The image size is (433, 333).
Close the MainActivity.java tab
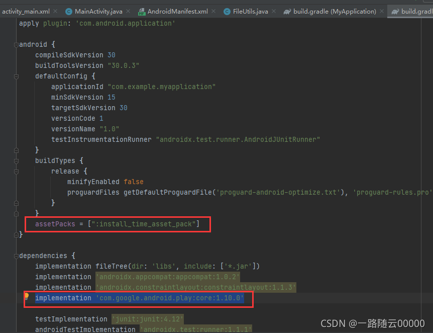pyautogui.click(x=128, y=12)
